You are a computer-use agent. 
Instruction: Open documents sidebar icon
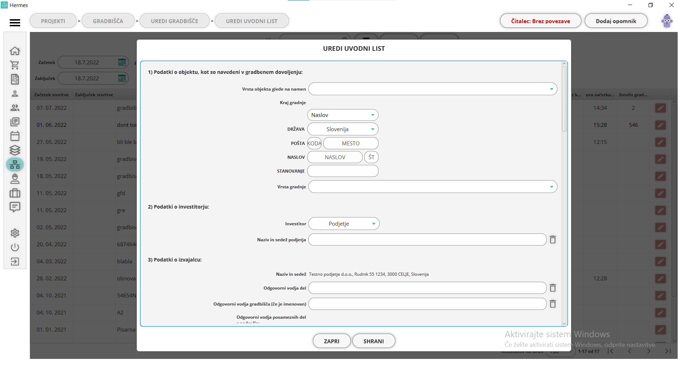pos(15,79)
